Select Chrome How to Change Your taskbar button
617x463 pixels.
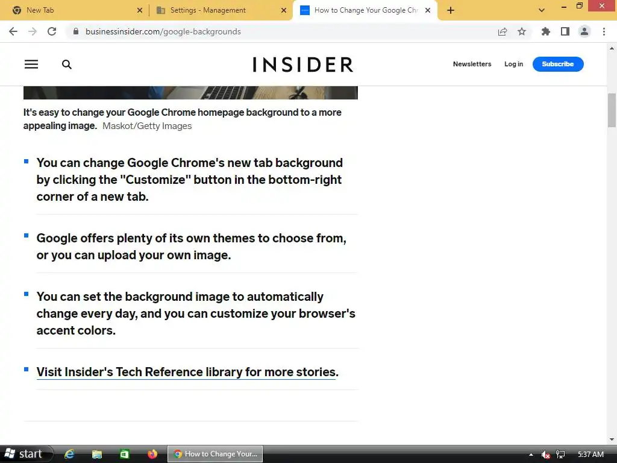(215, 454)
